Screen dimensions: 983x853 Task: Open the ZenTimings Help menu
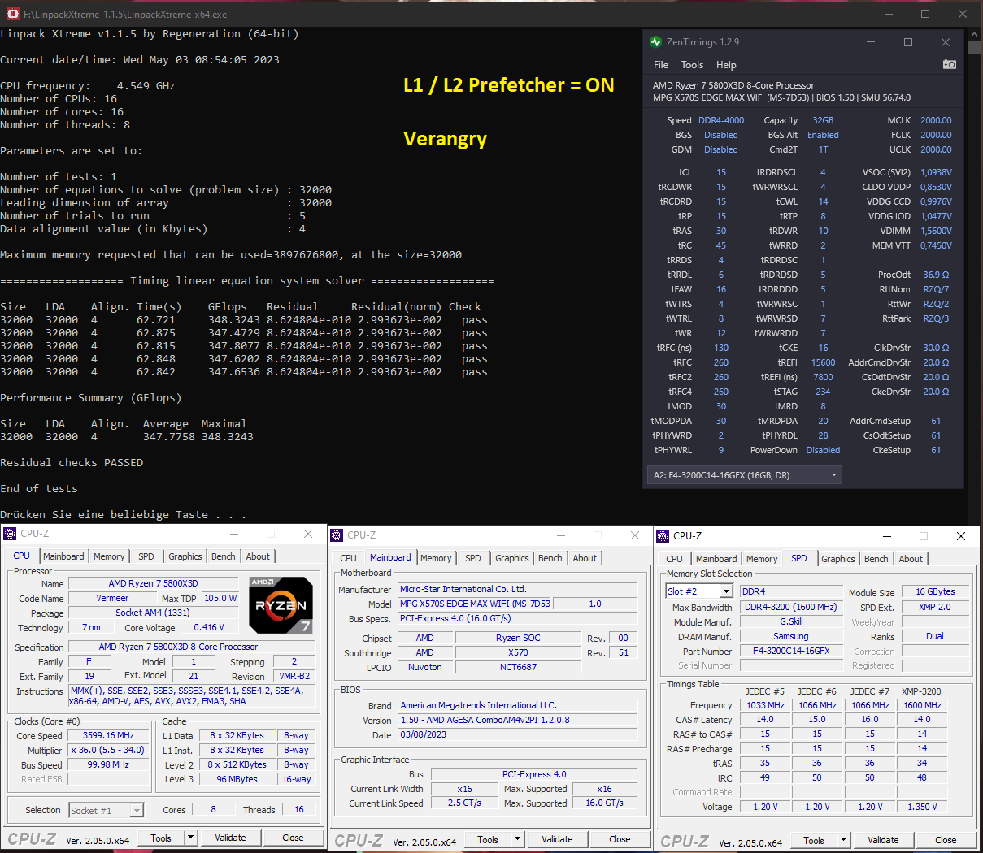[726, 65]
